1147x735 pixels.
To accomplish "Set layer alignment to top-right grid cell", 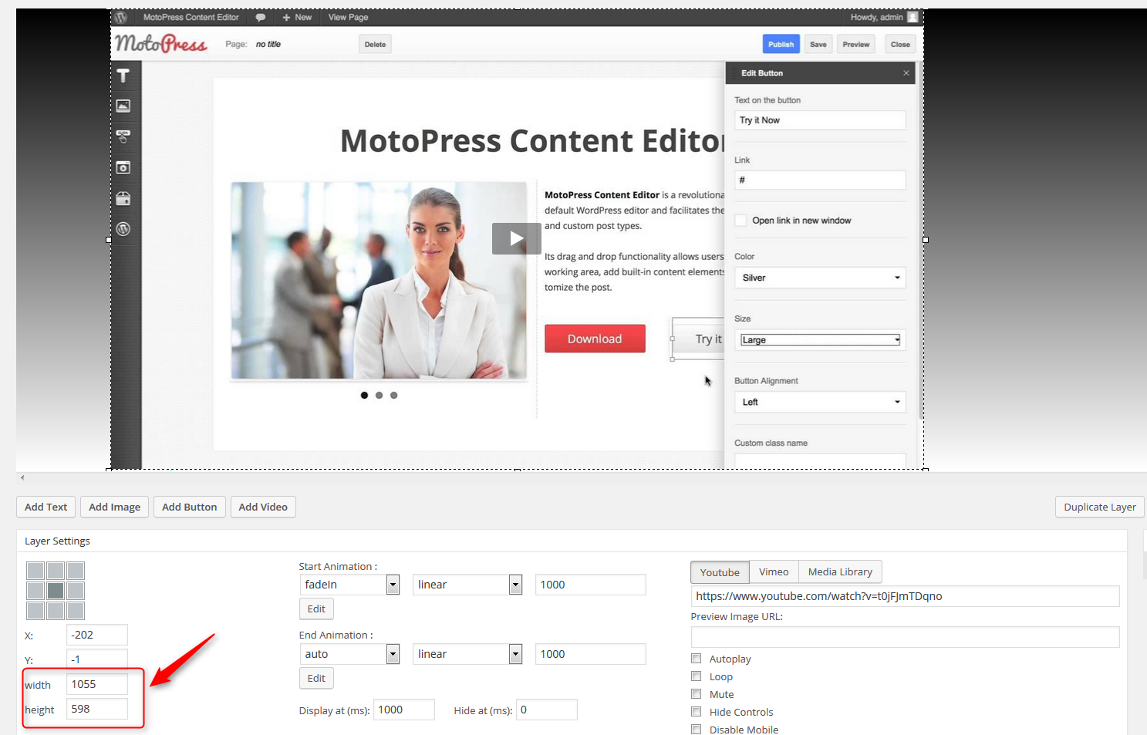I will pyautogui.click(x=76, y=571).
